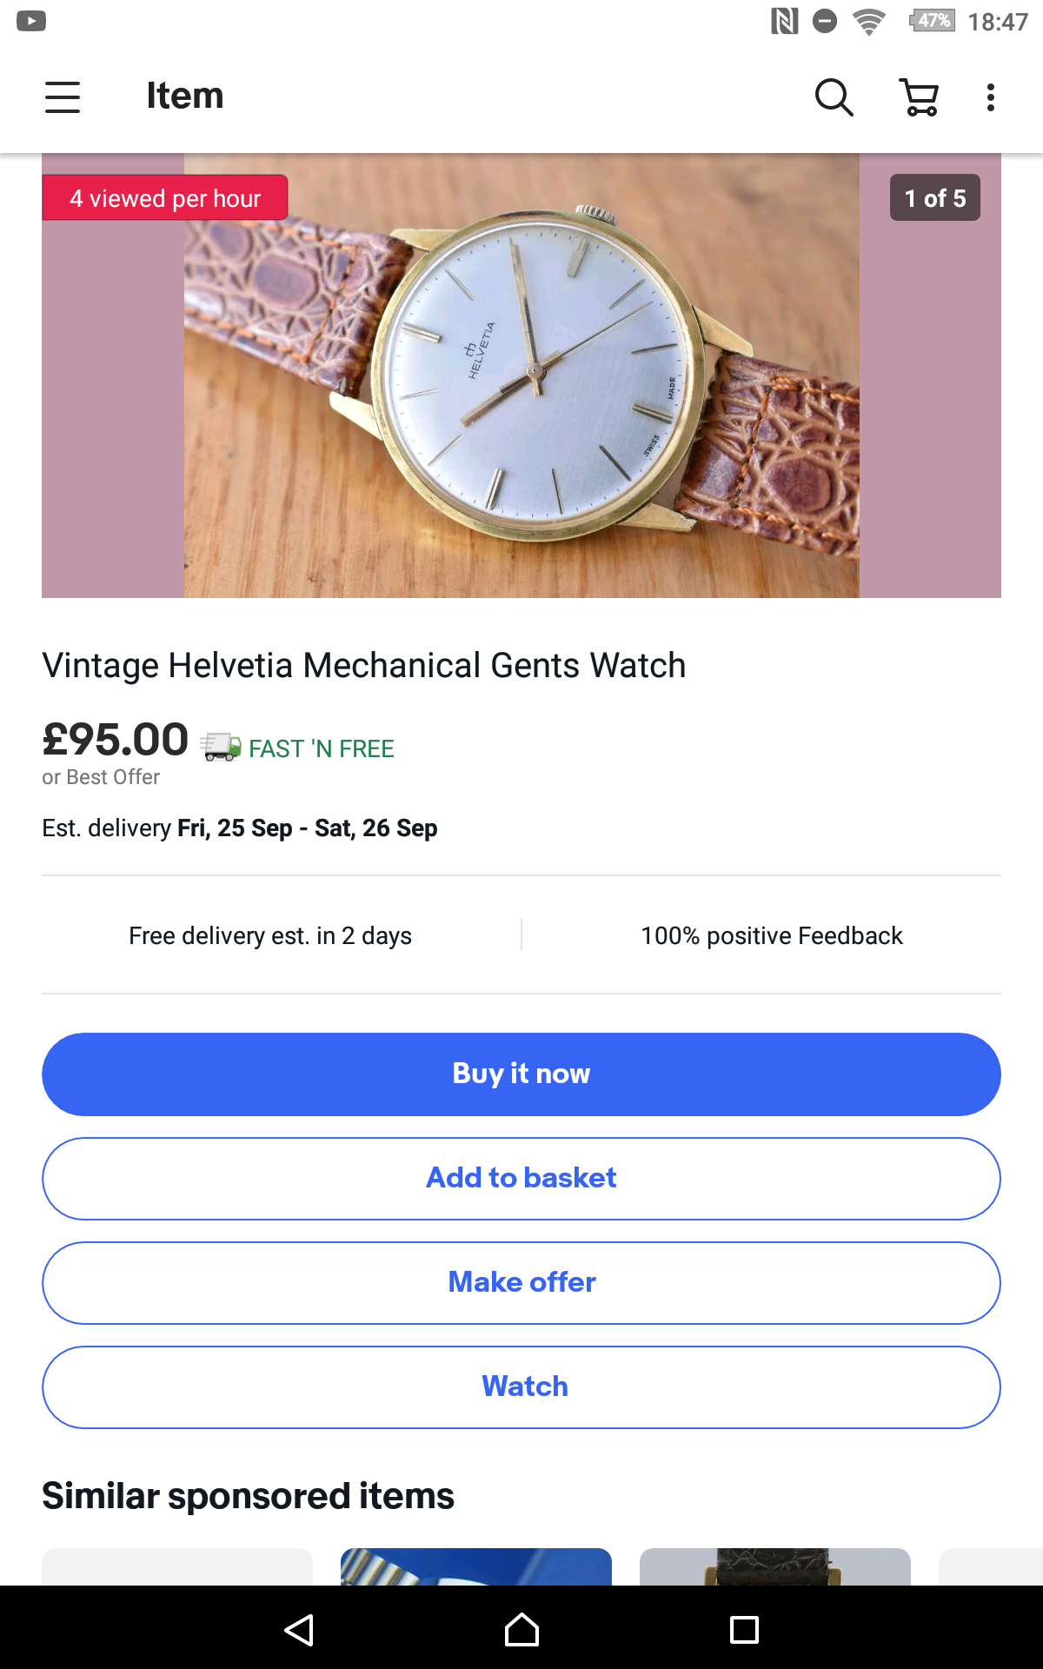Screen dimensions: 1043x1669
Task: Tap the Android back navigation button
Action: [x=299, y=1630]
